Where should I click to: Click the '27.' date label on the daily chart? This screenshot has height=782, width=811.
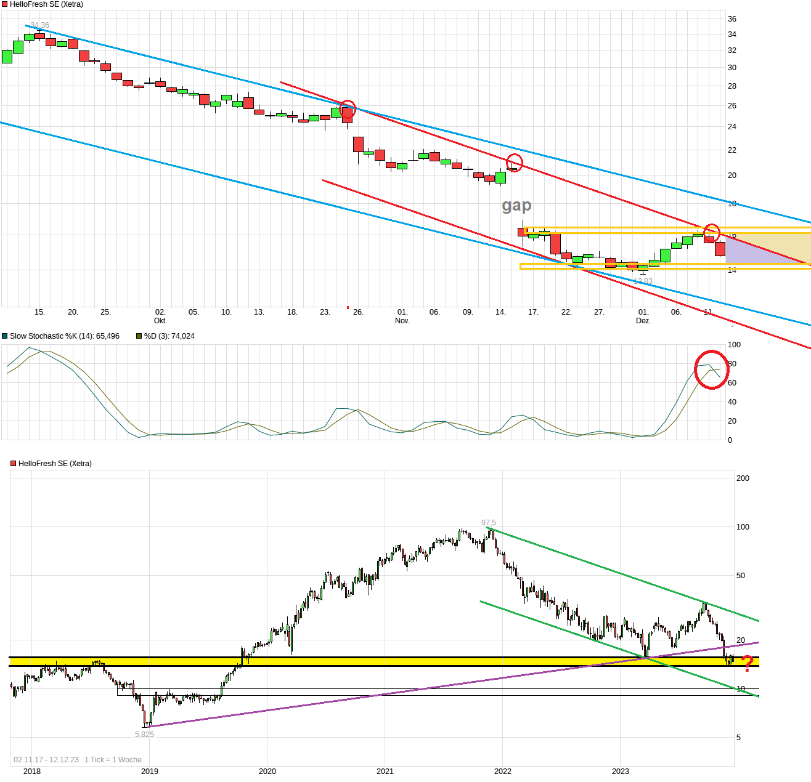point(599,312)
